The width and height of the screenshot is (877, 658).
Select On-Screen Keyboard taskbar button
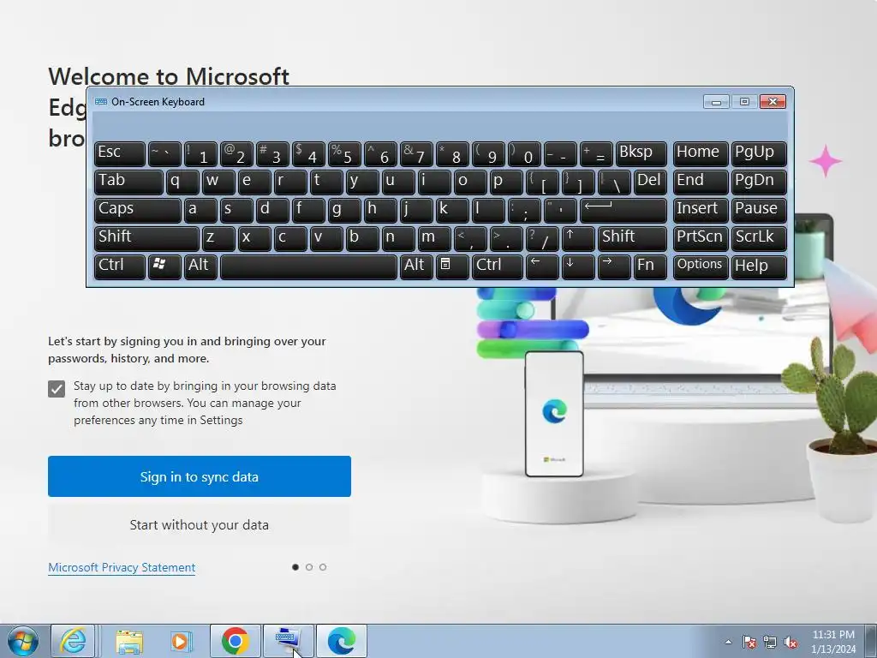tap(289, 641)
